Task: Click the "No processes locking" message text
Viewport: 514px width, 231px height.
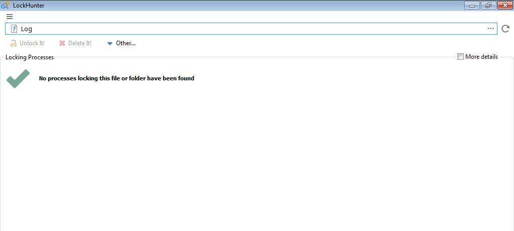Action: coord(116,78)
